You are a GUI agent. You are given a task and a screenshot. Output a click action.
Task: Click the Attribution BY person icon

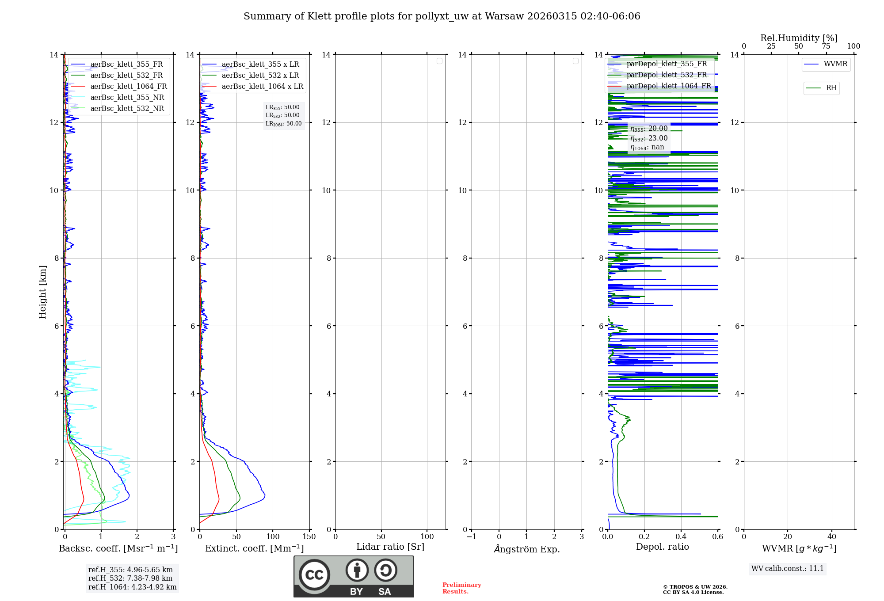357,570
